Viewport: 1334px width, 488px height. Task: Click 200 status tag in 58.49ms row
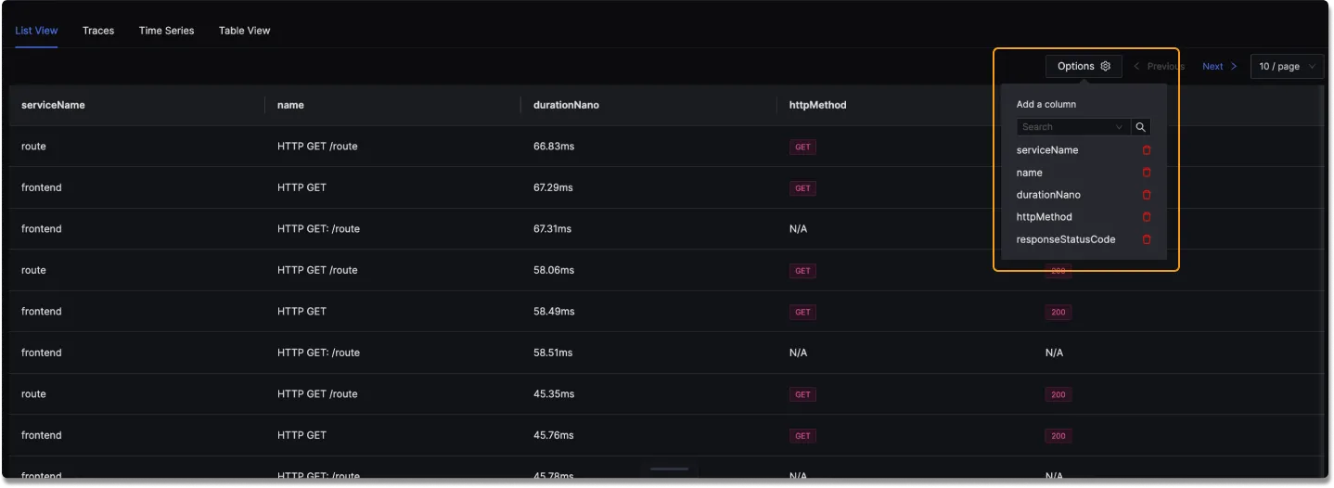[1058, 312]
